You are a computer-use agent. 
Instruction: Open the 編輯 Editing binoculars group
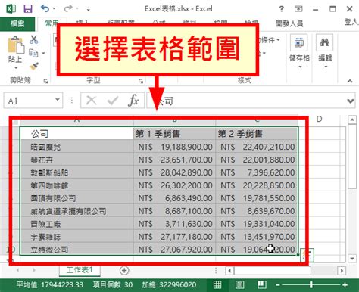[x=325, y=51]
